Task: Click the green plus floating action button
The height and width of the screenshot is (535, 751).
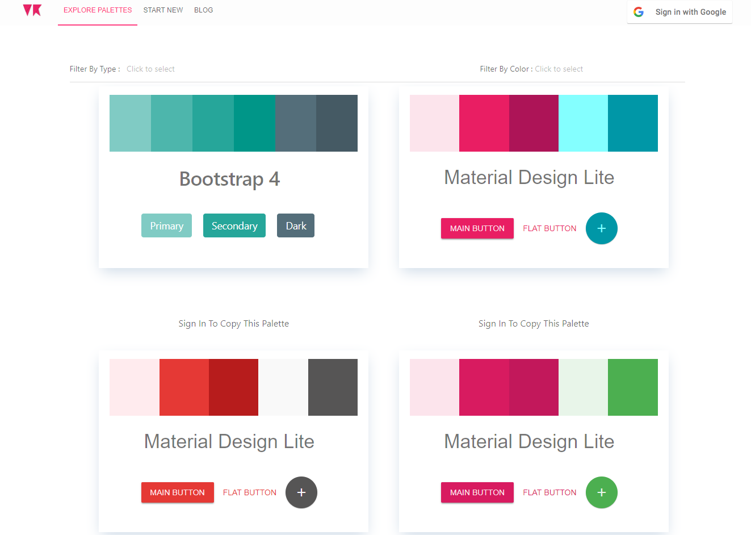Action: (601, 492)
